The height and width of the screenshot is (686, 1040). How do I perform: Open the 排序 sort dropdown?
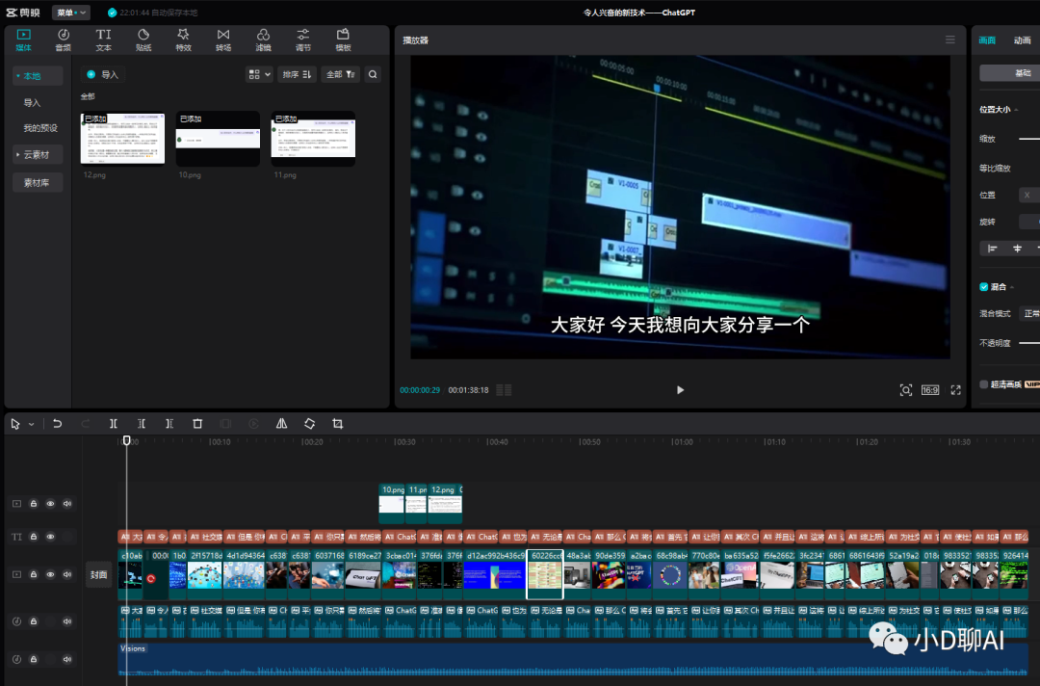[x=297, y=75]
